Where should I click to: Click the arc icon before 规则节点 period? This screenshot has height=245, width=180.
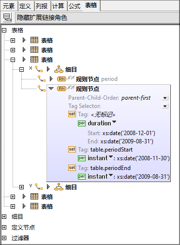pos(42,79)
